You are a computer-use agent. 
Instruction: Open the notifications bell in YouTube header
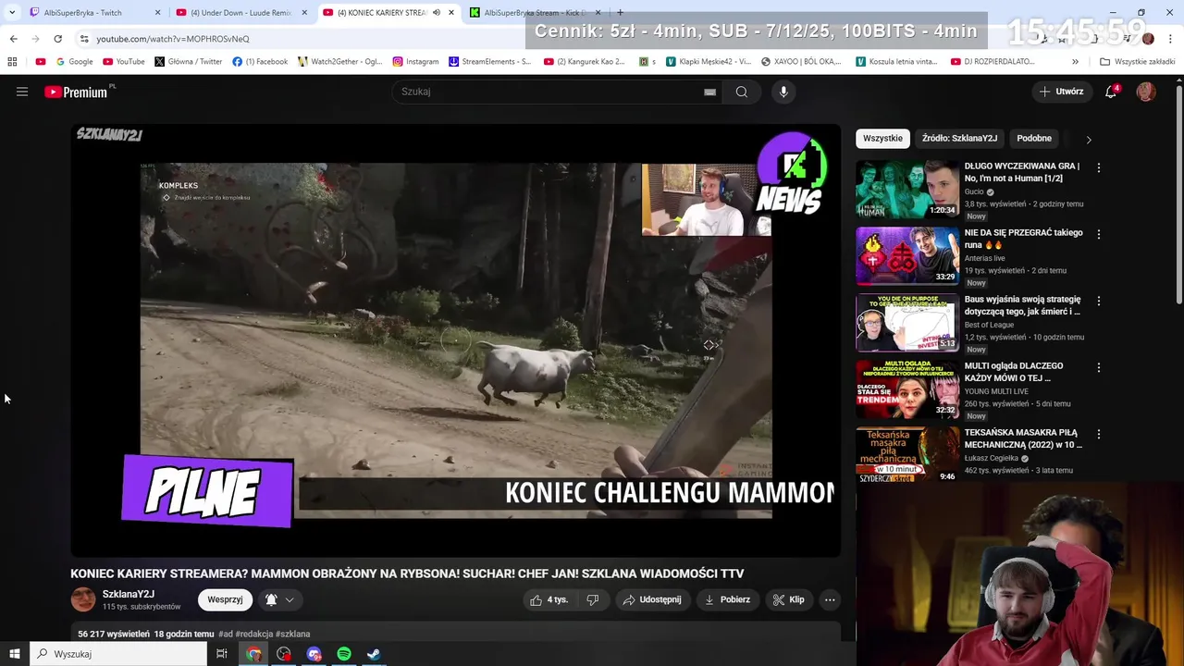pyautogui.click(x=1112, y=92)
